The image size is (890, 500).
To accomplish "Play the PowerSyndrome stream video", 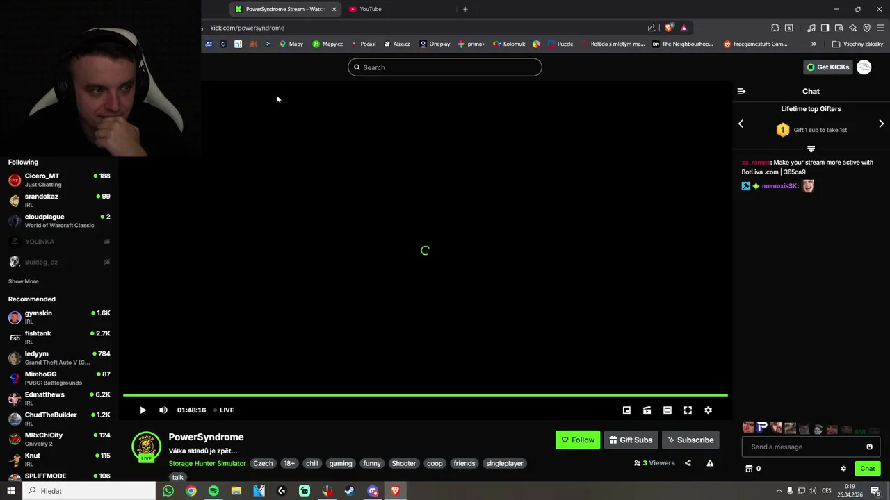I will point(143,410).
